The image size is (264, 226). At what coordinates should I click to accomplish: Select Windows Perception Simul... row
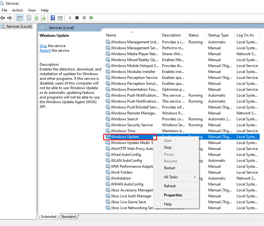coord(181,83)
